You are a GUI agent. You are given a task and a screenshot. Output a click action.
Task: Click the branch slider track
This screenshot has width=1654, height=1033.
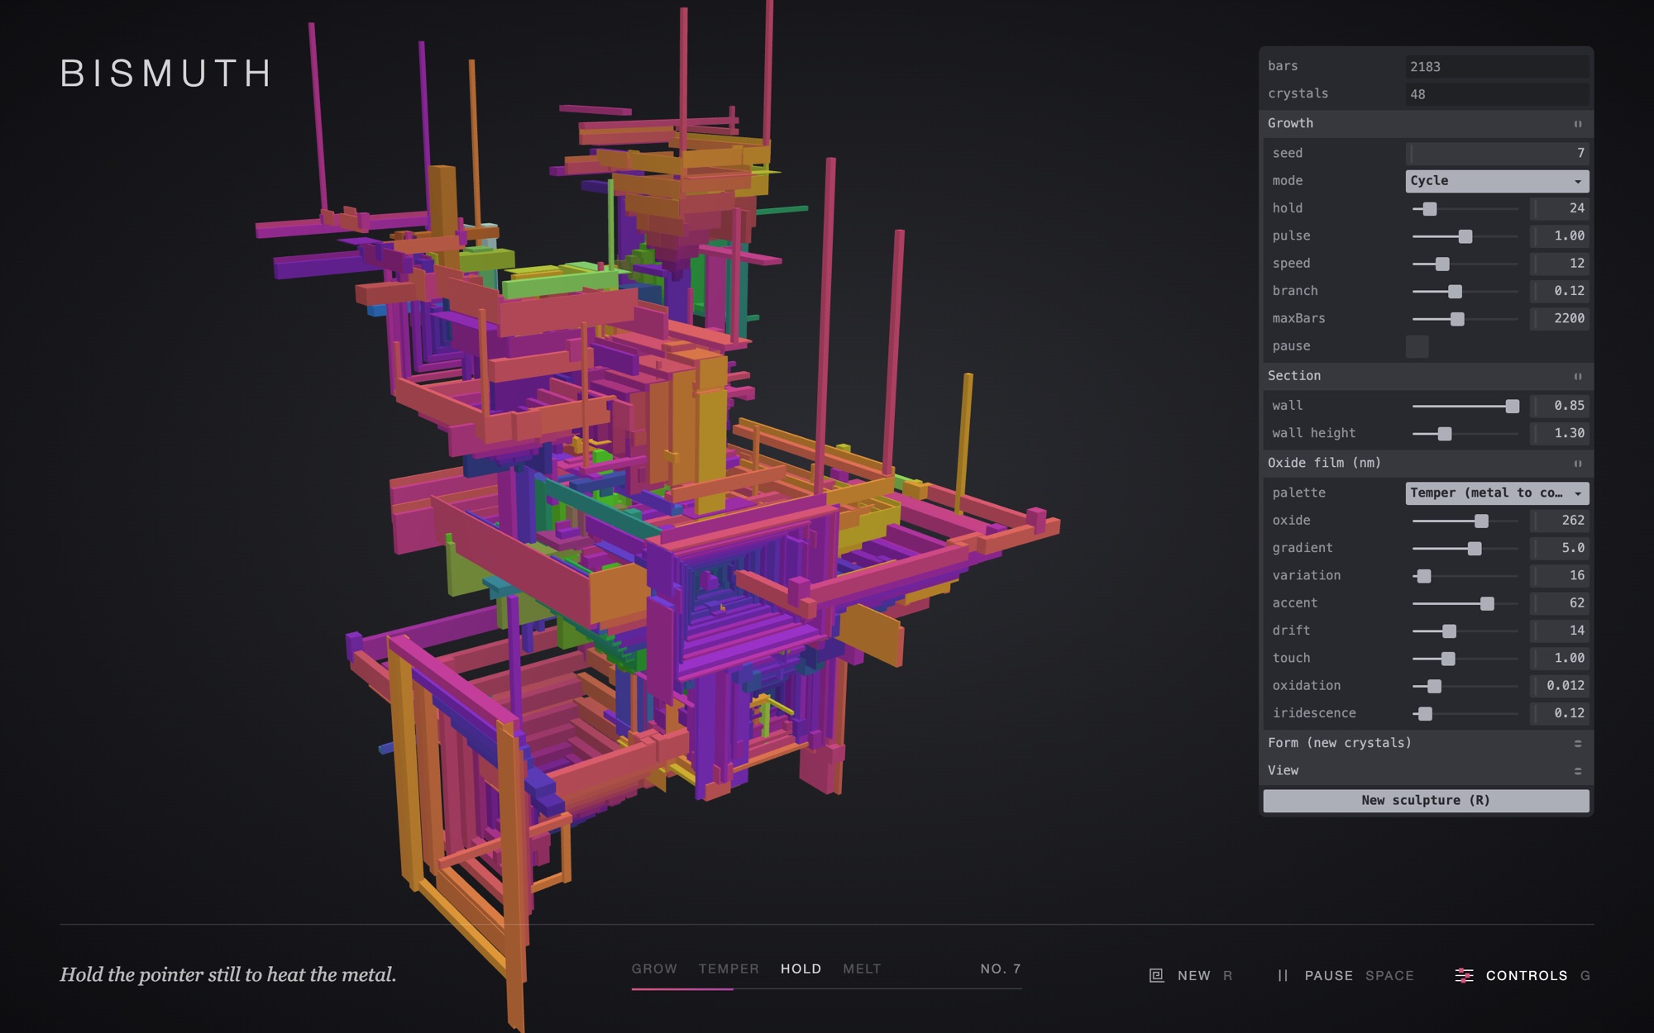1465,291
